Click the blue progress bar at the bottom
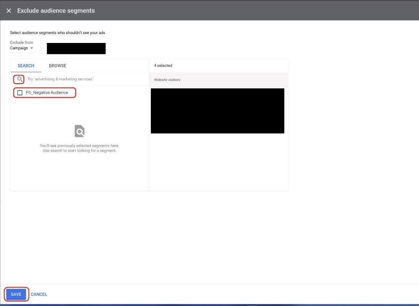This screenshot has width=419, height=306. (x=209, y=305)
